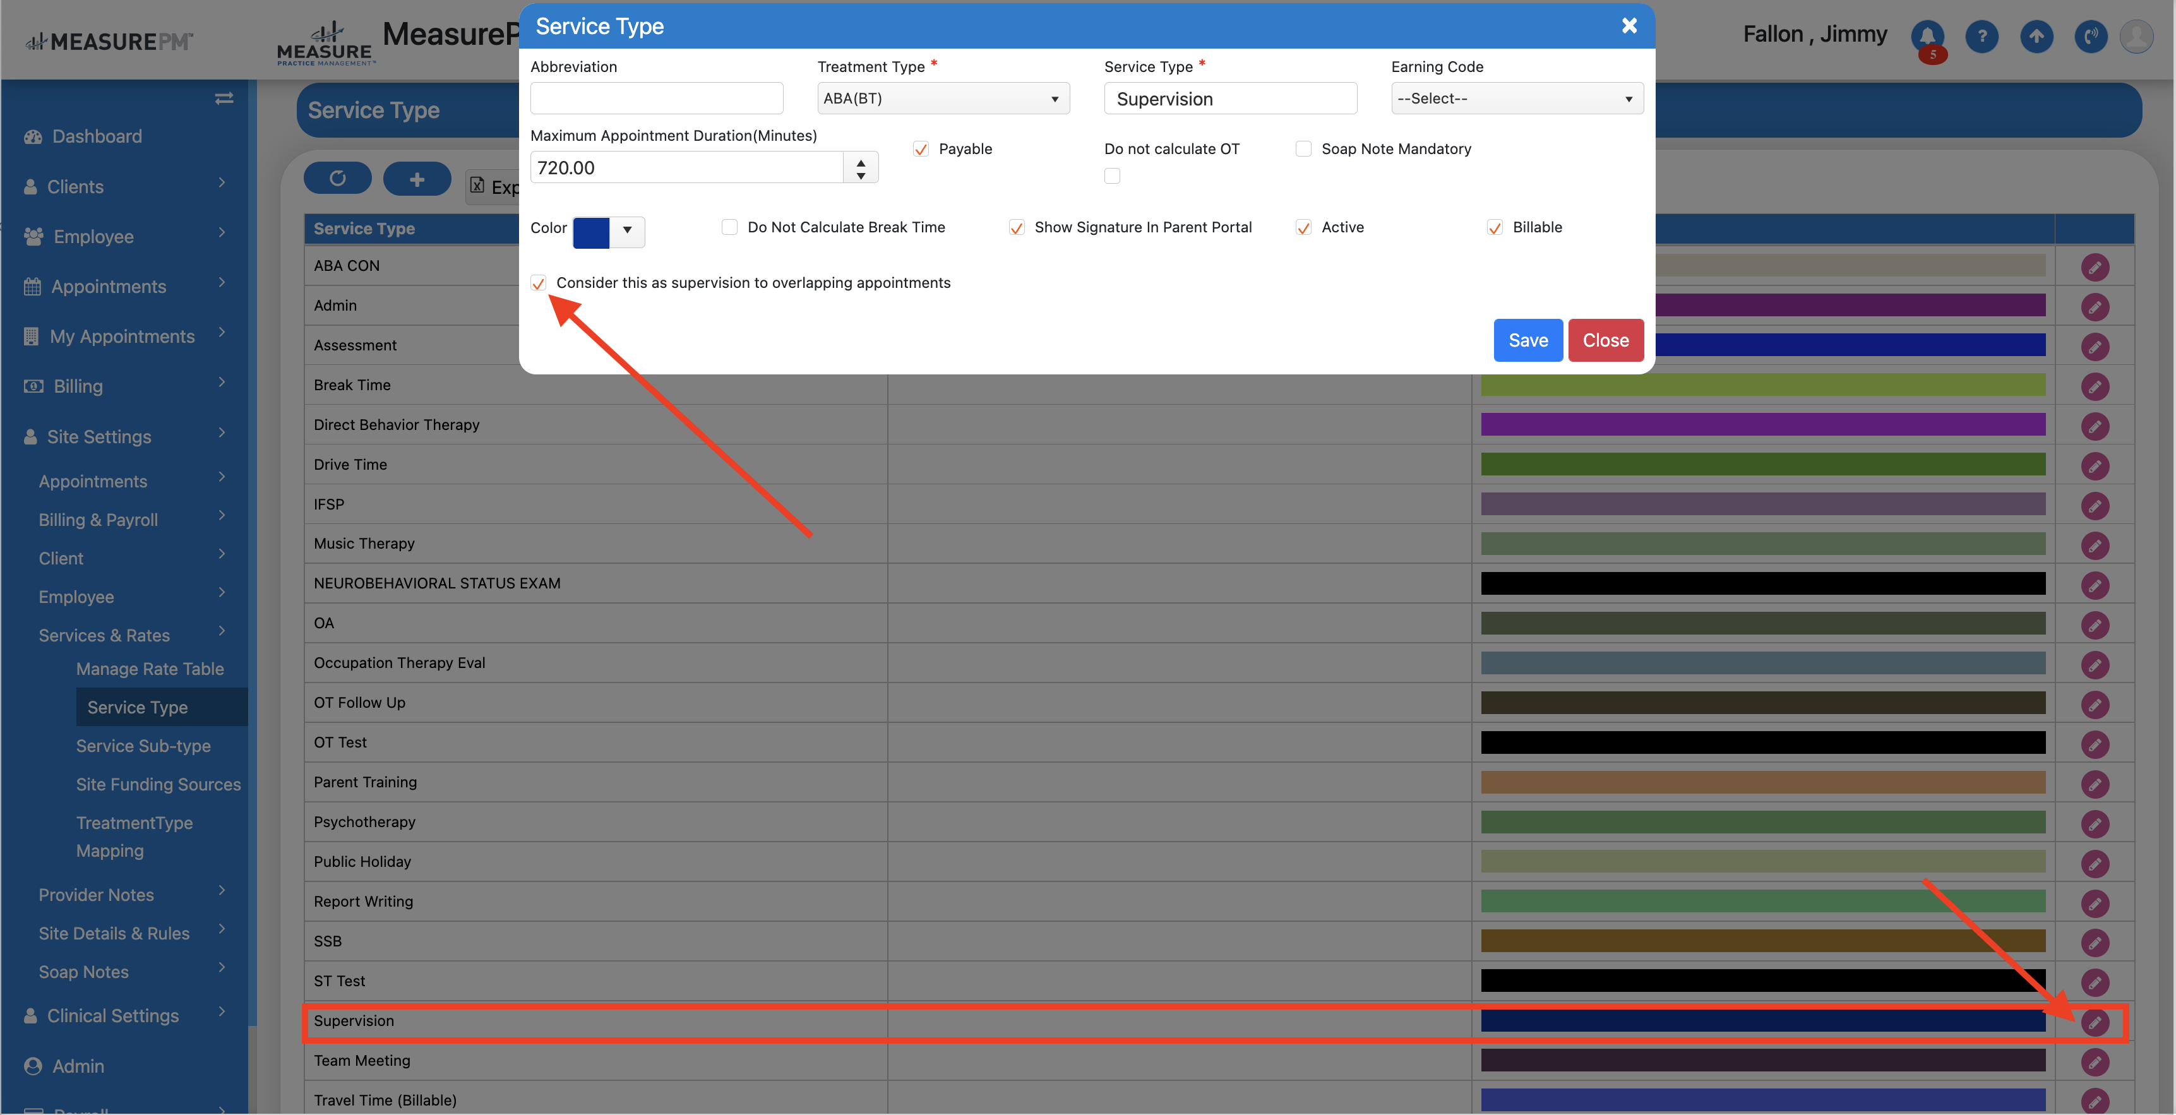Uncheck the Payable checkbox

click(x=921, y=150)
